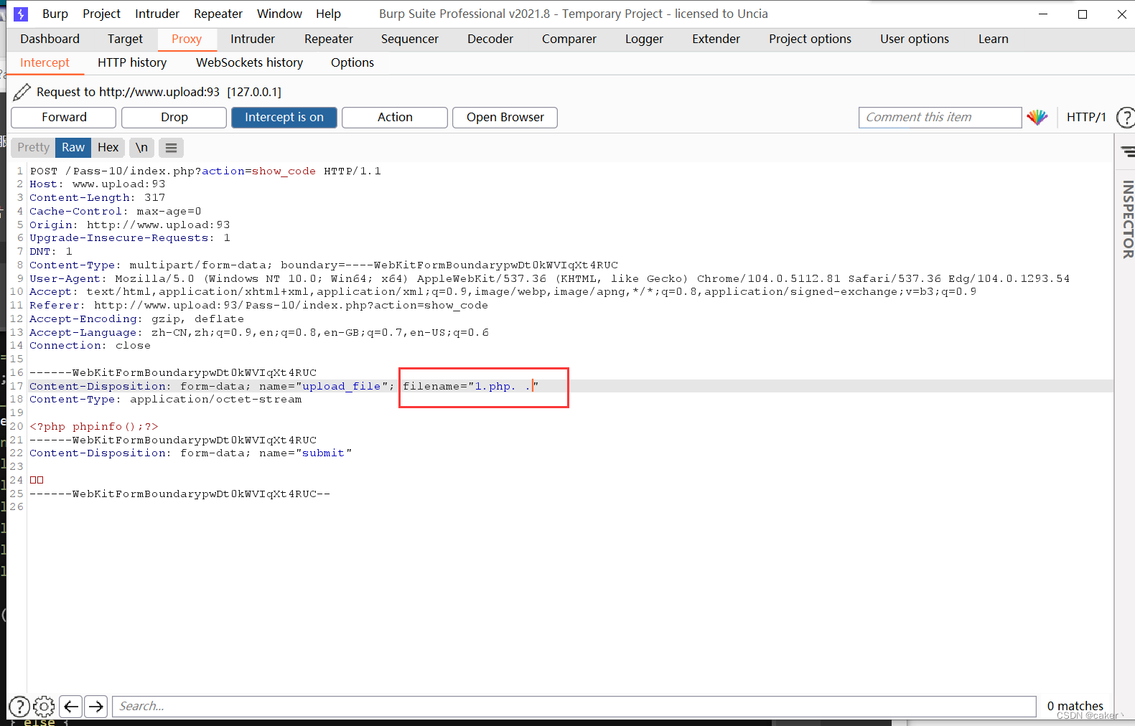Open the Burp menu

(x=55, y=14)
